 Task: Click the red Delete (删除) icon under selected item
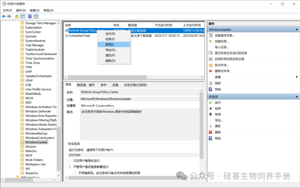pos(211,132)
